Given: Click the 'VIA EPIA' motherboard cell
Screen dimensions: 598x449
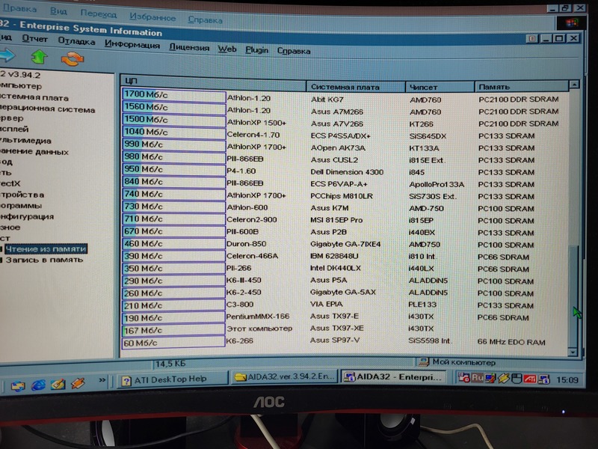Looking at the screenshot, I should [327, 305].
